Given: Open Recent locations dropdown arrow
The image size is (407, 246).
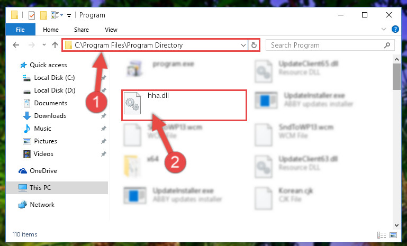Looking at the screenshot, I should 44,45.
